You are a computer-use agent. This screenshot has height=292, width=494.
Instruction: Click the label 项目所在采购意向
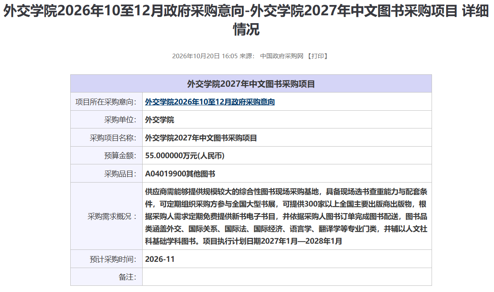tap(106, 102)
